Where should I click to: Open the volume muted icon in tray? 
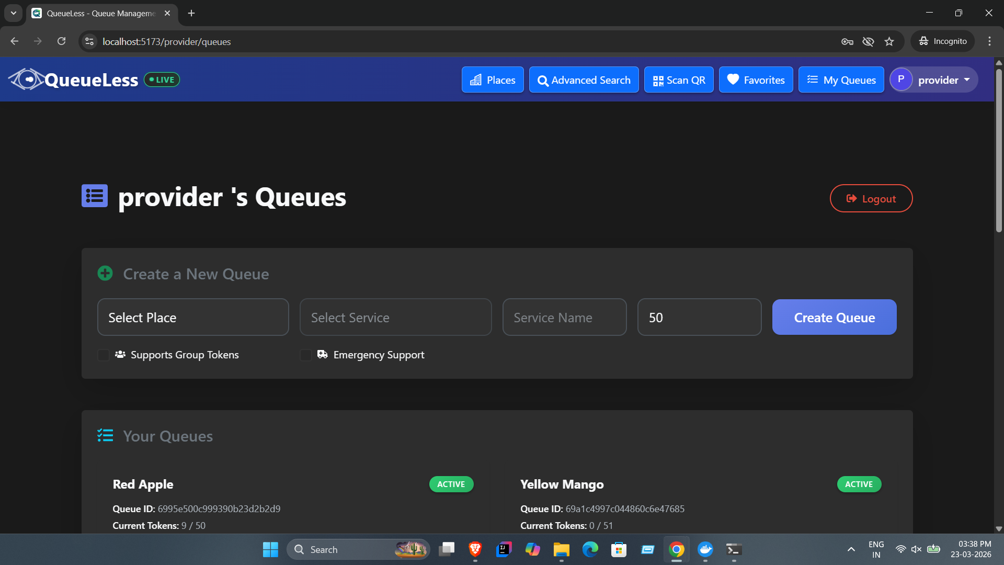click(916, 549)
